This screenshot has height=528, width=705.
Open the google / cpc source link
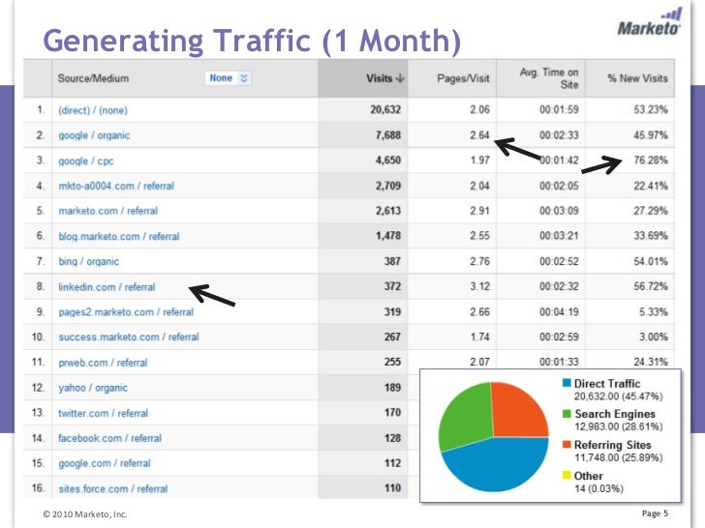click(x=86, y=161)
